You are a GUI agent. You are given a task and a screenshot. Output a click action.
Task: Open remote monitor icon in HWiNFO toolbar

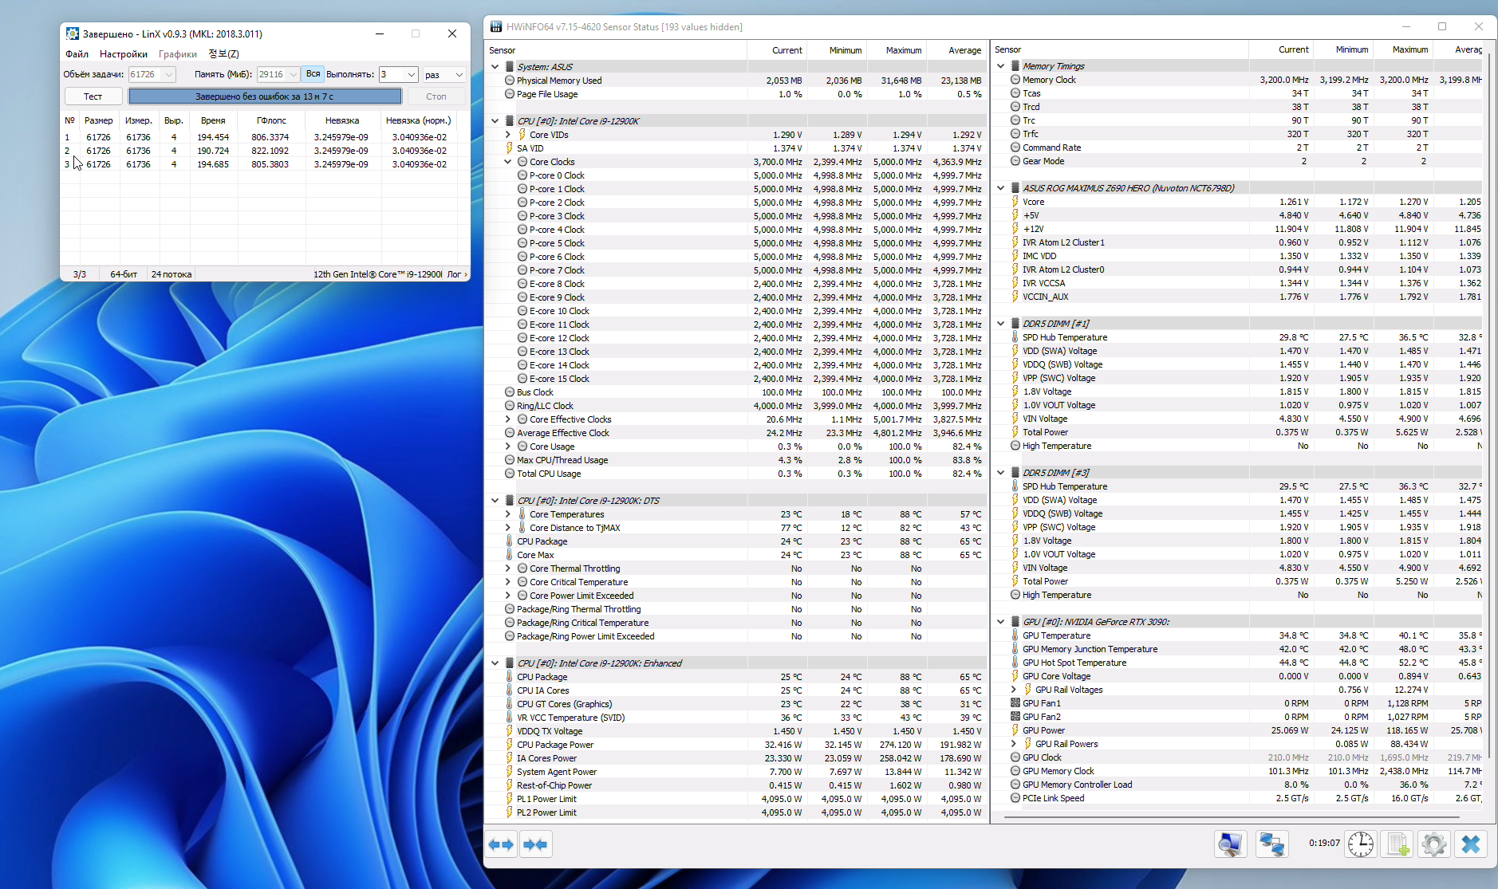tap(1230, 844)
